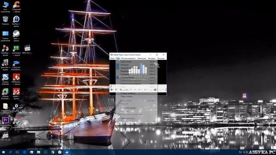
Task: Select the MPC-HC icon in third column
Action: pyautogui.click(x=27, y=50)
